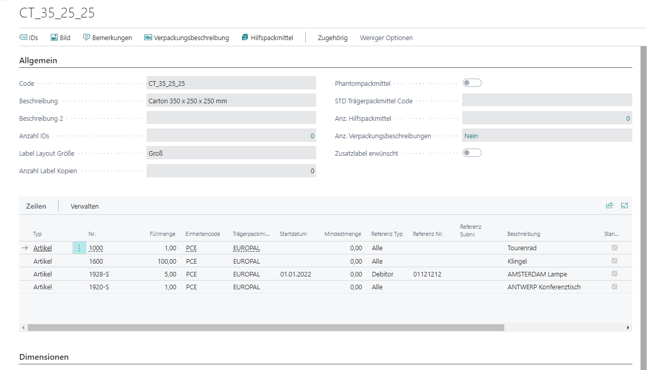Click the ANTWERP Konferenztisch description cell
The width and height of the screenshot is (658, 370).
[544, 287]
